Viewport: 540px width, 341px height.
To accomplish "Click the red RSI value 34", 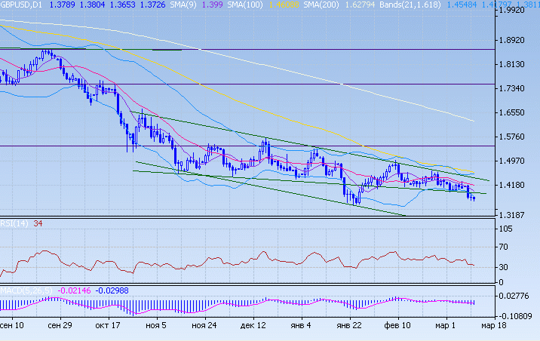I will [x=37, y=223].
